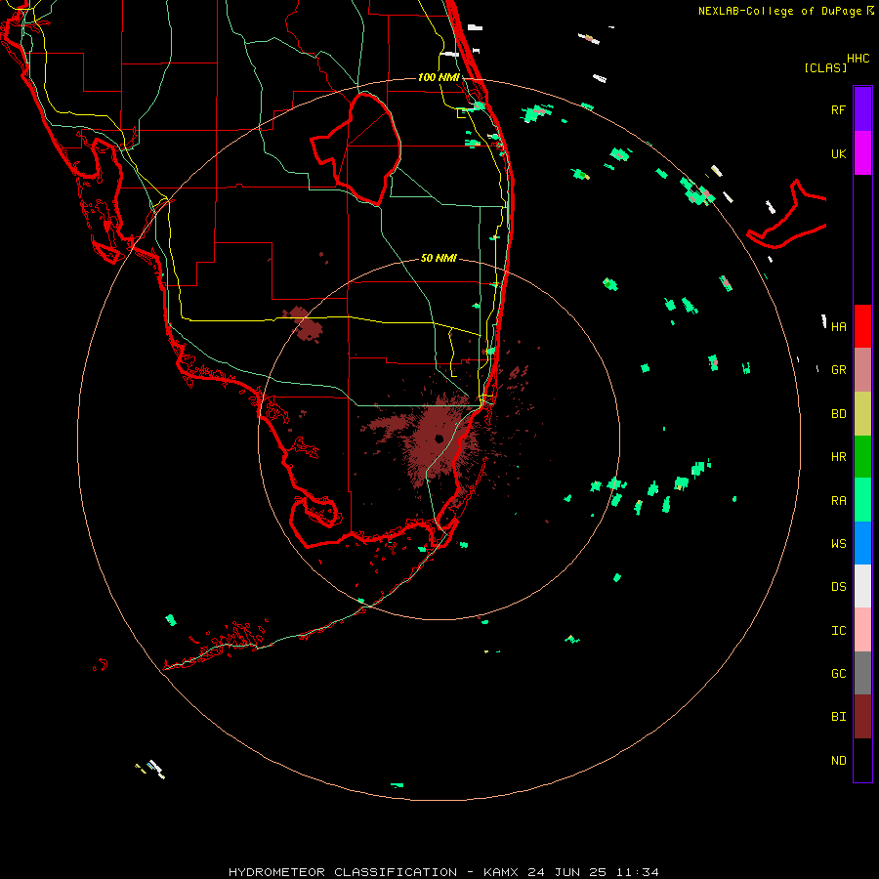
Task: Click the BI brown legend swatch
Action: click(x=862, y=717)
